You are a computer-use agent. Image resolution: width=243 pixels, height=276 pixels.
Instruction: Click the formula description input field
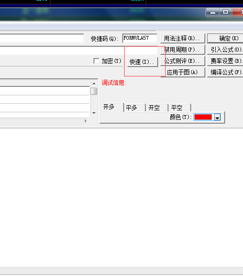[x=79, y=51]
